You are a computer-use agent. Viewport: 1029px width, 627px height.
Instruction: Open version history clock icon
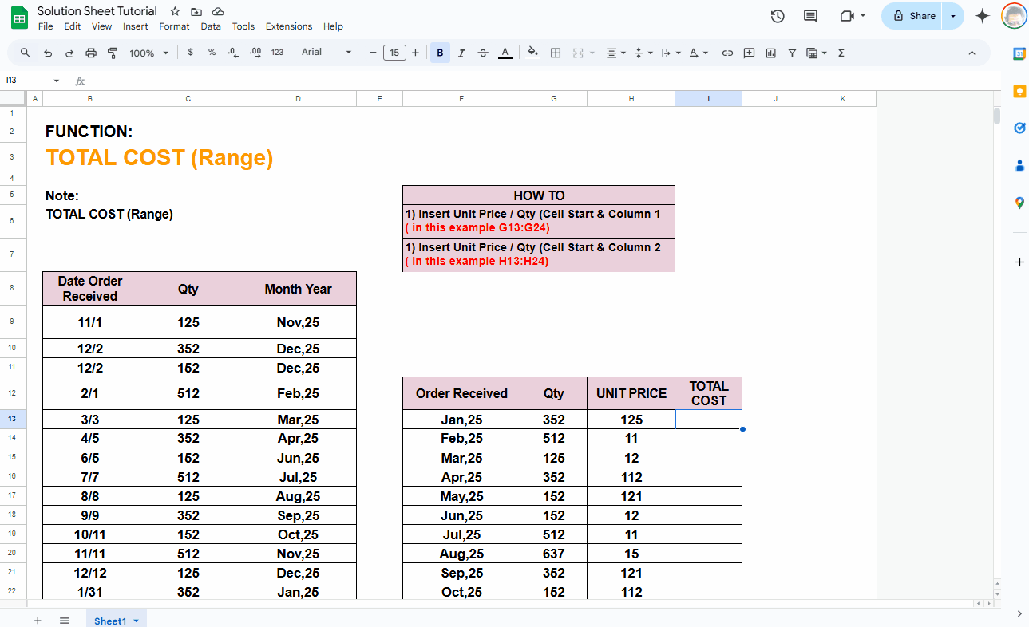click(x=778, y=16)
